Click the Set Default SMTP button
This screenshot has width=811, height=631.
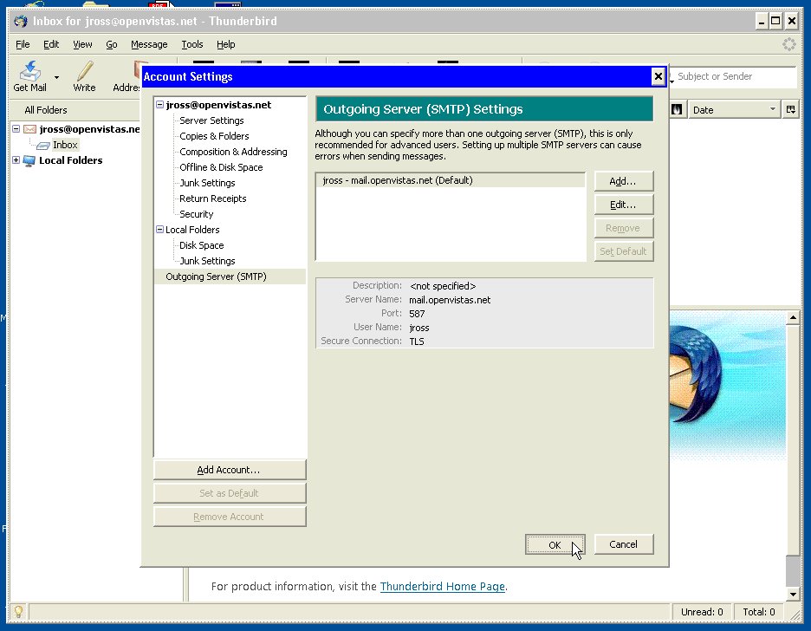(623, 251)
